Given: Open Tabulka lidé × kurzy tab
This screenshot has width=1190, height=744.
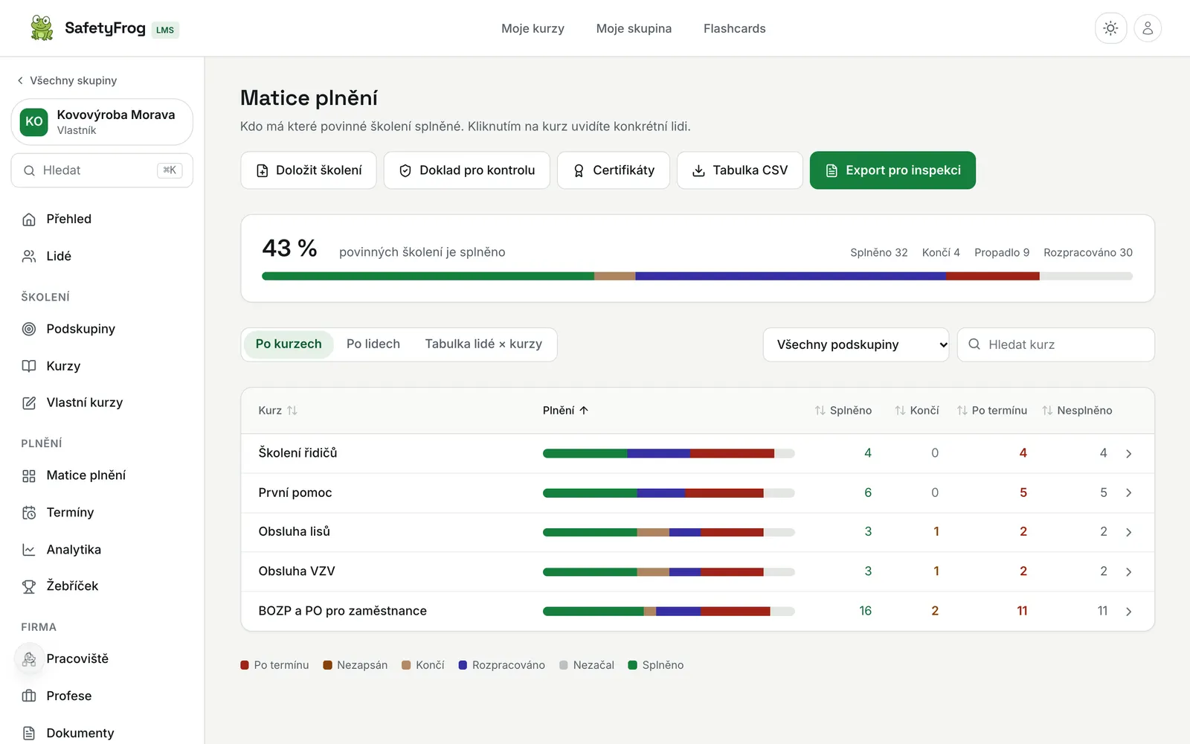Looking at the screenshot, I should [x=483, y=344].
